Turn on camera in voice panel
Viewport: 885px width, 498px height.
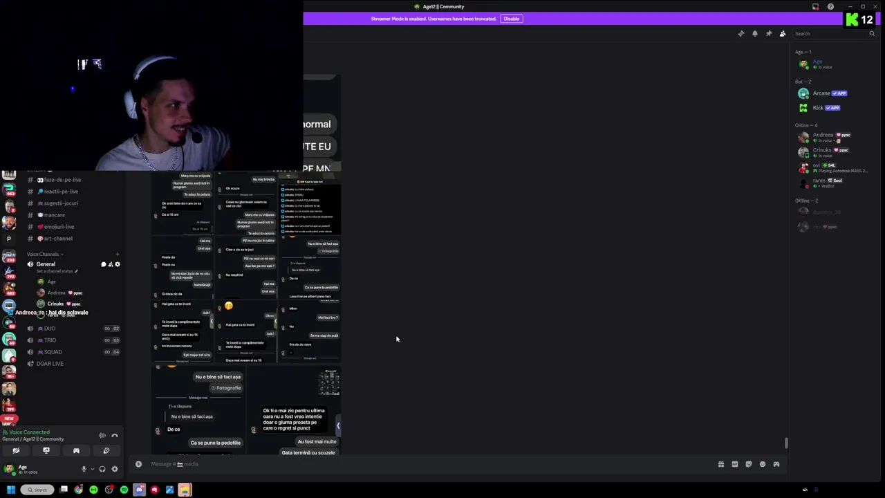point(16,450)
